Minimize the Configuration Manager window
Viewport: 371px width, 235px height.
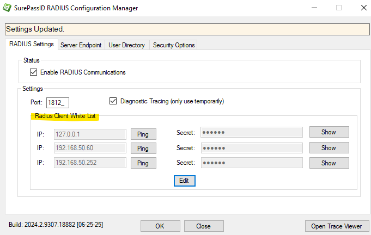[x=314, y=8]
